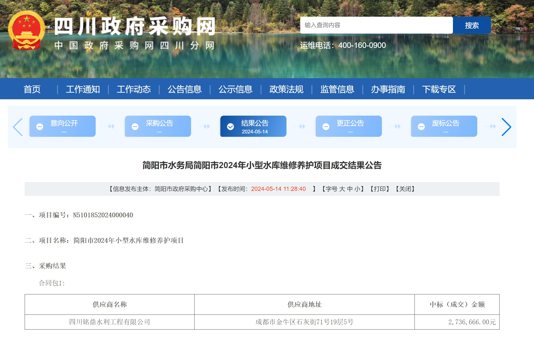Open the 公示信息 navigation menu
This screenshot has height=337, width=534.
(x=235, y=89)
